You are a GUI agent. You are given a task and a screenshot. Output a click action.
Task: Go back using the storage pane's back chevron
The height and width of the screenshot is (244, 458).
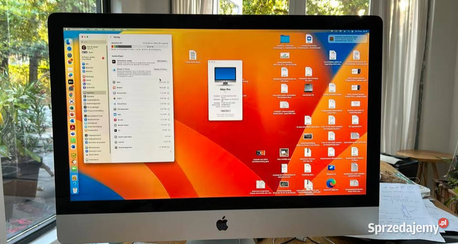110,37
